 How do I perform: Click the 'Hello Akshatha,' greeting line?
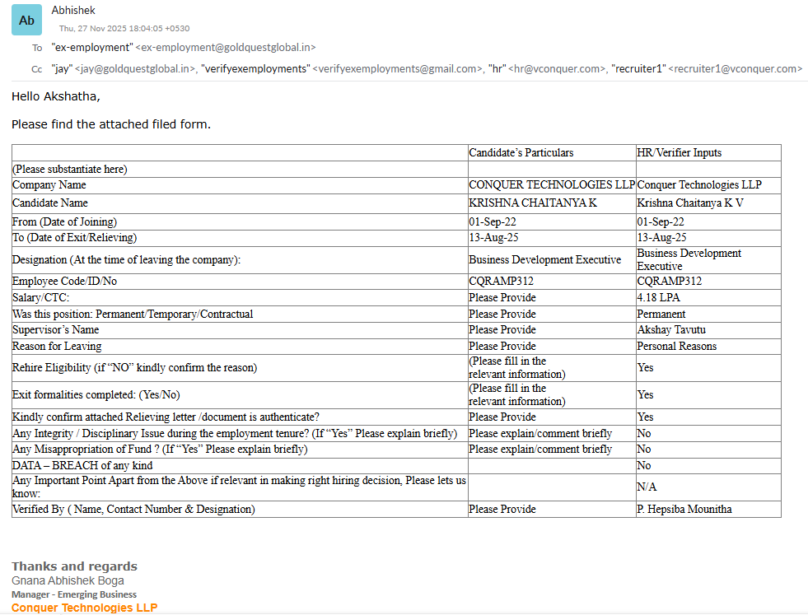(x=56, y=96)
